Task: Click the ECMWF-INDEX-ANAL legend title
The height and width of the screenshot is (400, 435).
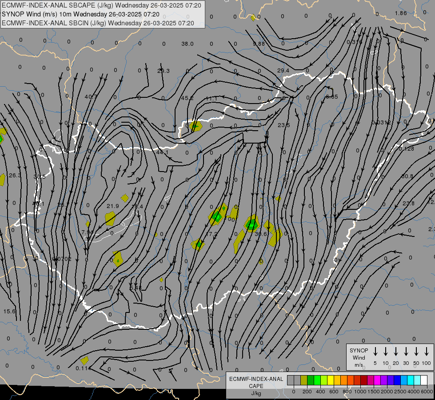Action: 256,379
